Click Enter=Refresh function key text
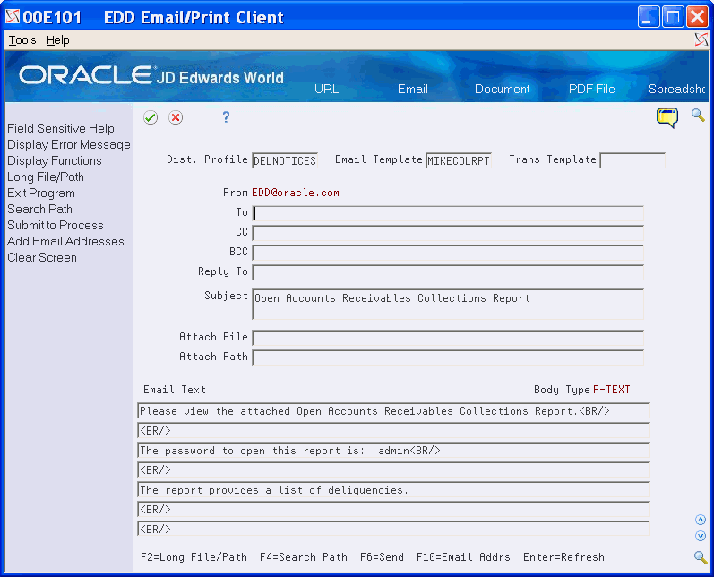This screenshot has height=577, width=714. point(563,557)
